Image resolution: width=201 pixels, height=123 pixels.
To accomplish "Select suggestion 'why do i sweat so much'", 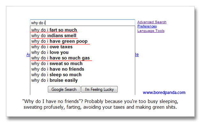I will coord(83,64).
